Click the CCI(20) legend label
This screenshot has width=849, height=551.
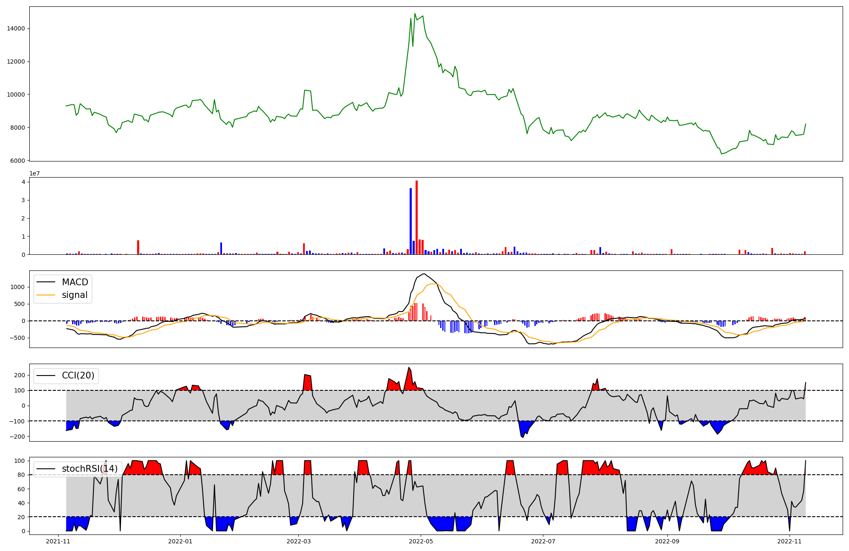[78, 376]
